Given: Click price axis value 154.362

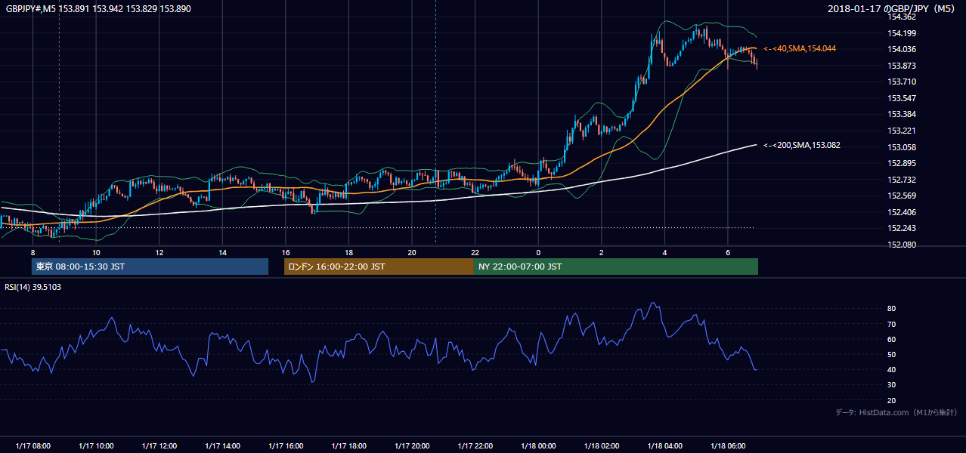Looking at the screenshot, I should click(x=902, y=17).
